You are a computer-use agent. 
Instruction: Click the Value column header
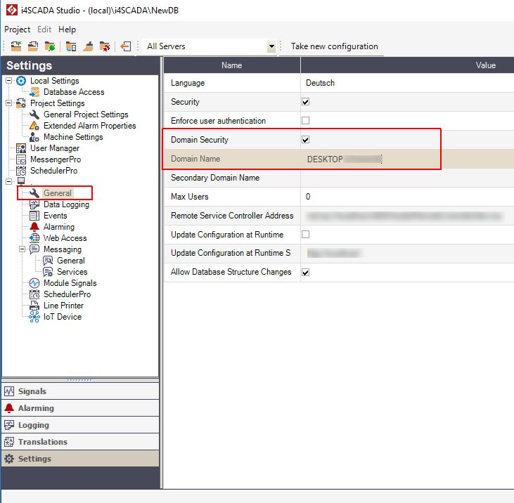(x=407, y=65)
